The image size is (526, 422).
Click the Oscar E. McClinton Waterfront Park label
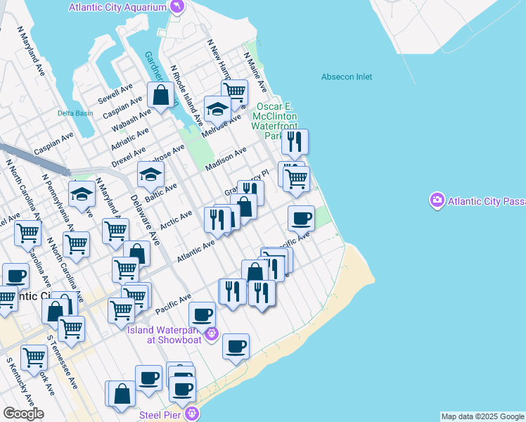click(275, 121)
